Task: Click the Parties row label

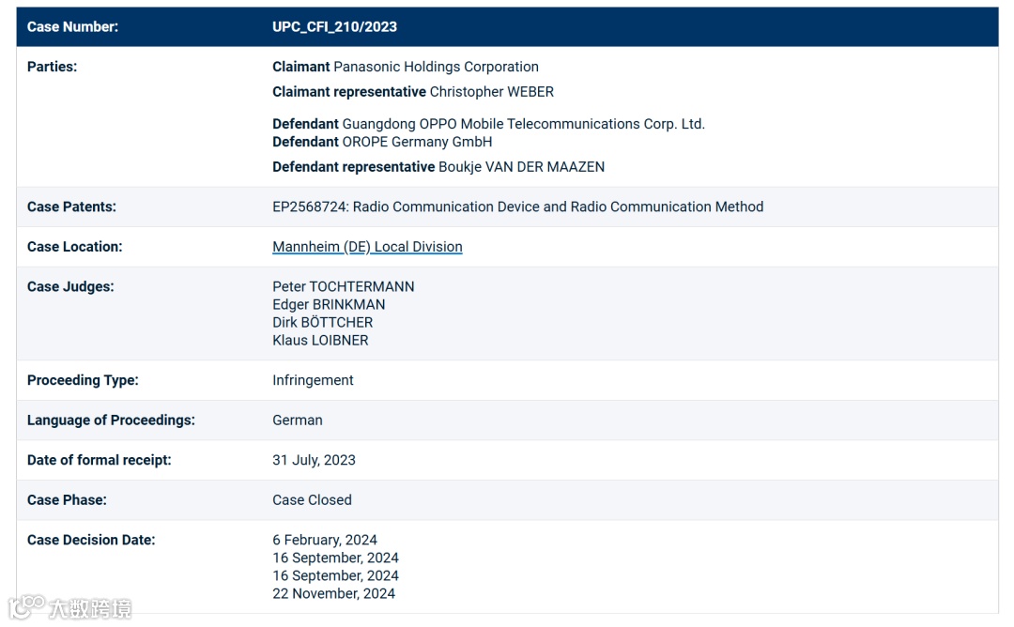Action: [52, 67]
